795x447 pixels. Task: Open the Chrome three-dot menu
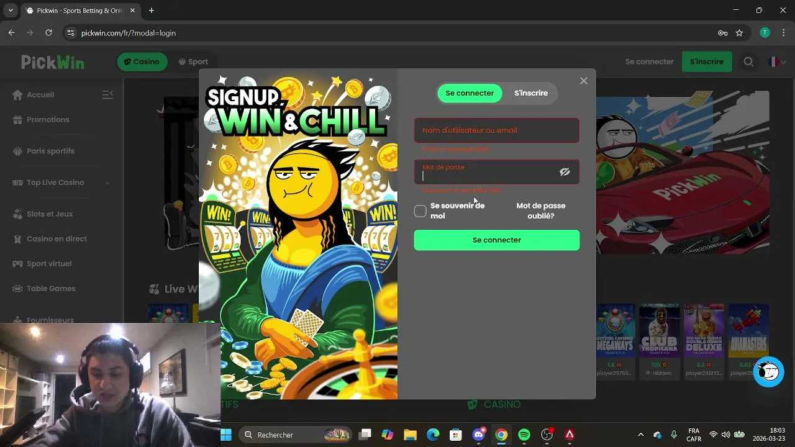tap(783, 33)
